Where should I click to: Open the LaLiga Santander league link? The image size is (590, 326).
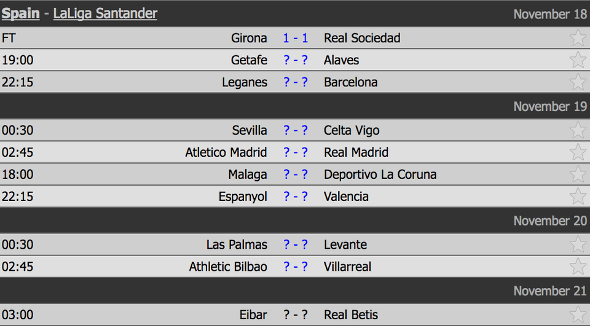click(105, 13)
